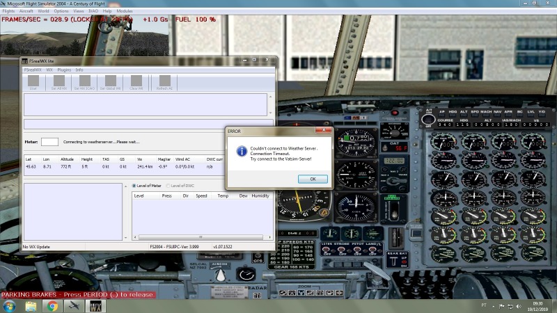Switch to the WX taskbar icon
The height and width of the screenshot is (313, 557).
coord(95,306)
